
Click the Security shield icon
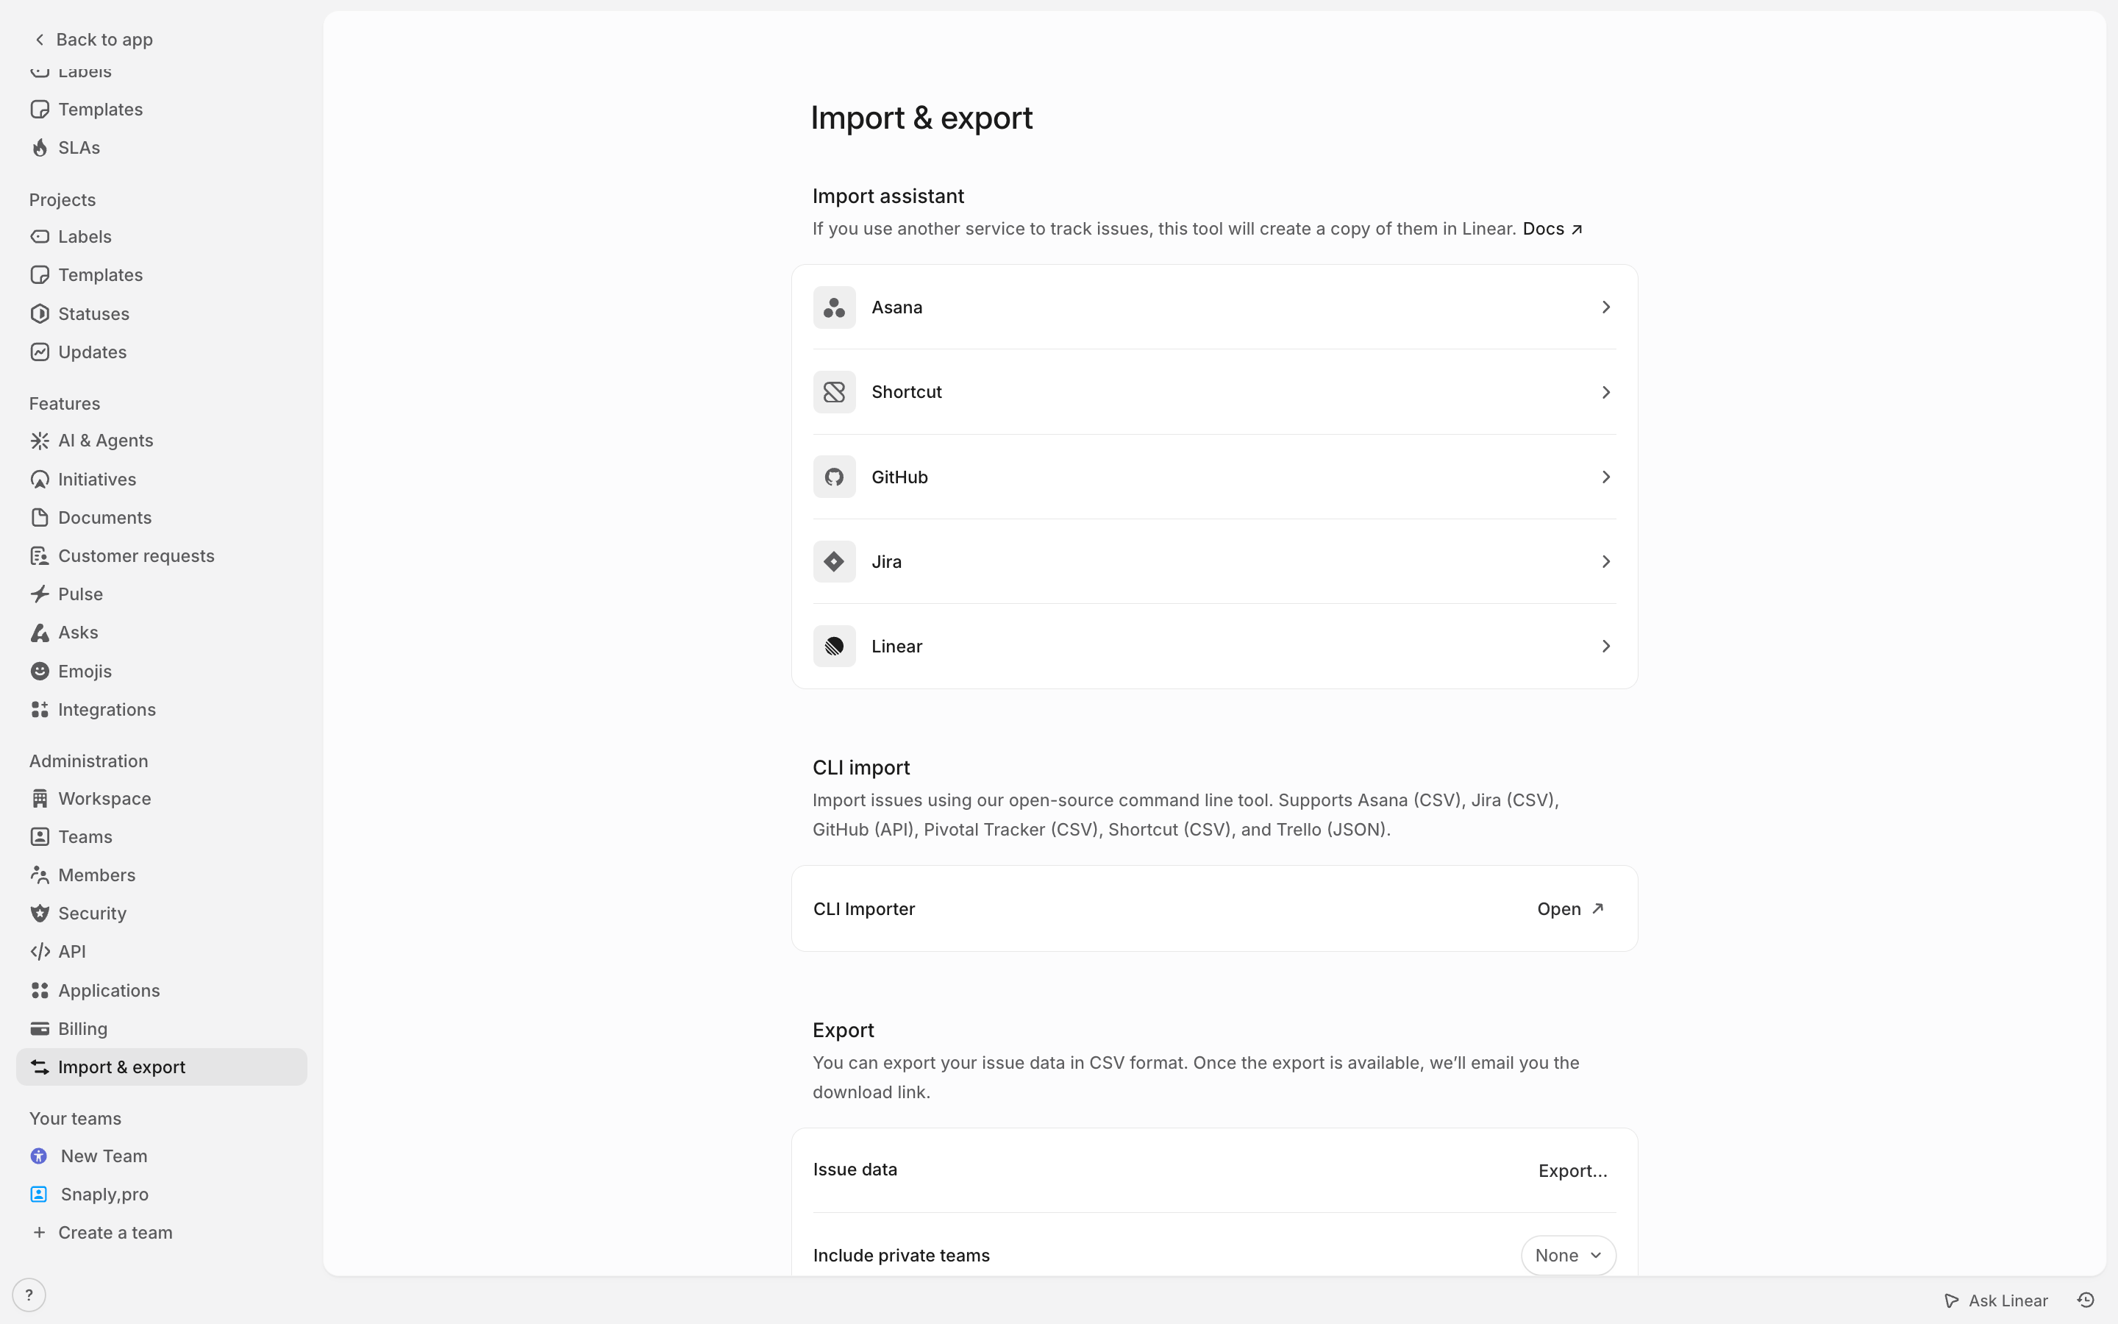40,914
